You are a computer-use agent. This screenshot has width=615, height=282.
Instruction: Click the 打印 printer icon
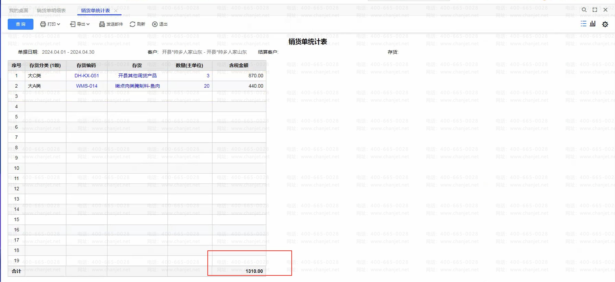(x=43, y=24)
